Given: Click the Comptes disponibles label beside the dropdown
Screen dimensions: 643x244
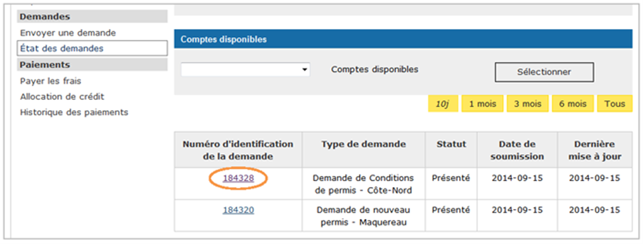Looking at the screenshot, I should pyautogui.click(x=375, y=69).
